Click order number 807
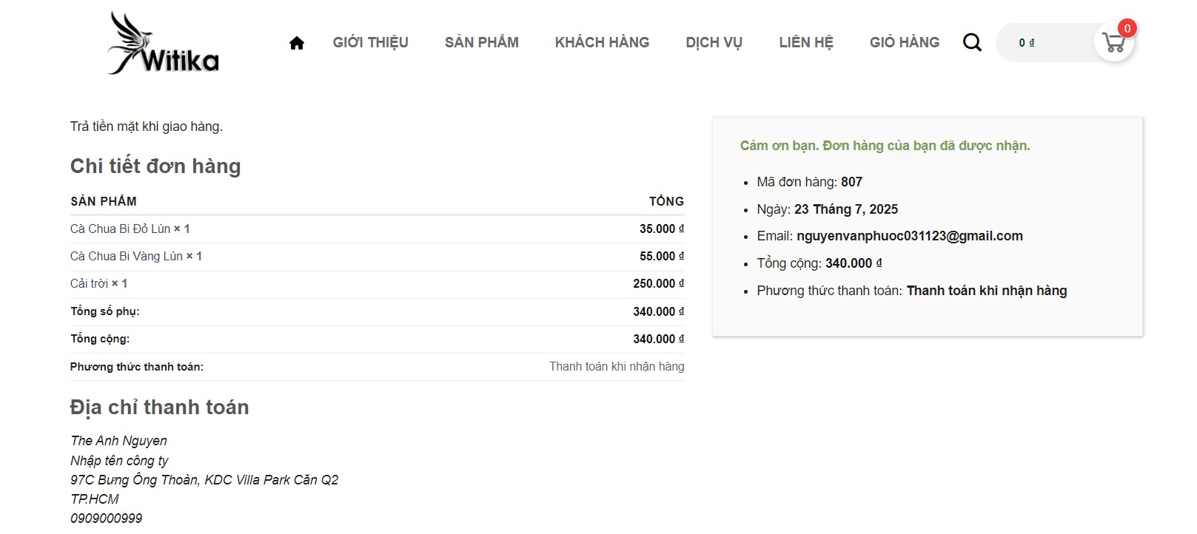The image size is (1197, 534). 851,182
